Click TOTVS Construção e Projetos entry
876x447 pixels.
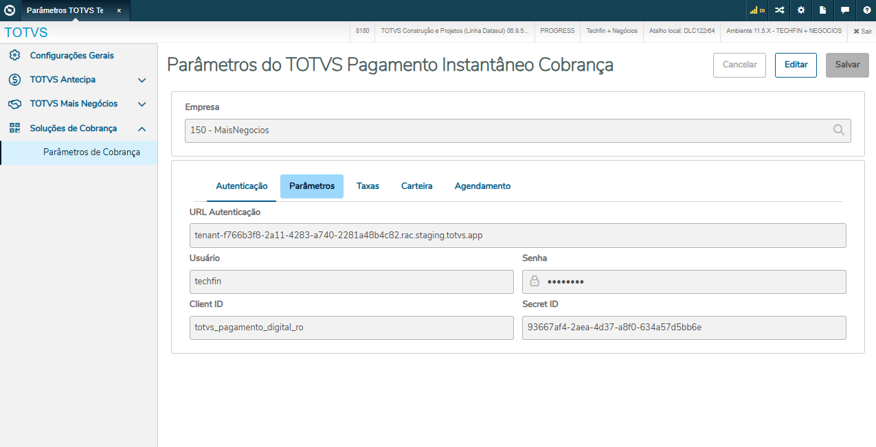point(455,32)
